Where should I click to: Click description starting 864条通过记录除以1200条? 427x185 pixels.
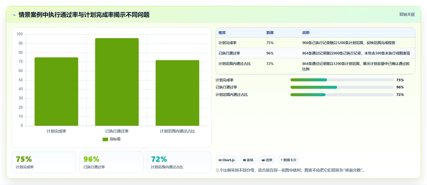pos(356,66)
